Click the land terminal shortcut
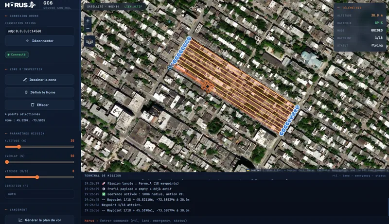 coord(346,176)
